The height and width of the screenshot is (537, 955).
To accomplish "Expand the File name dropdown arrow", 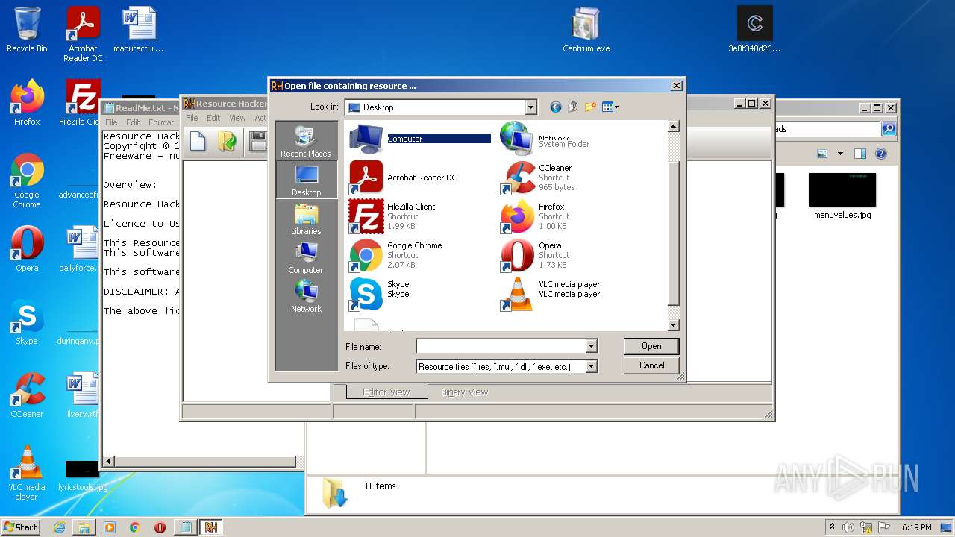I will point(591,346).
